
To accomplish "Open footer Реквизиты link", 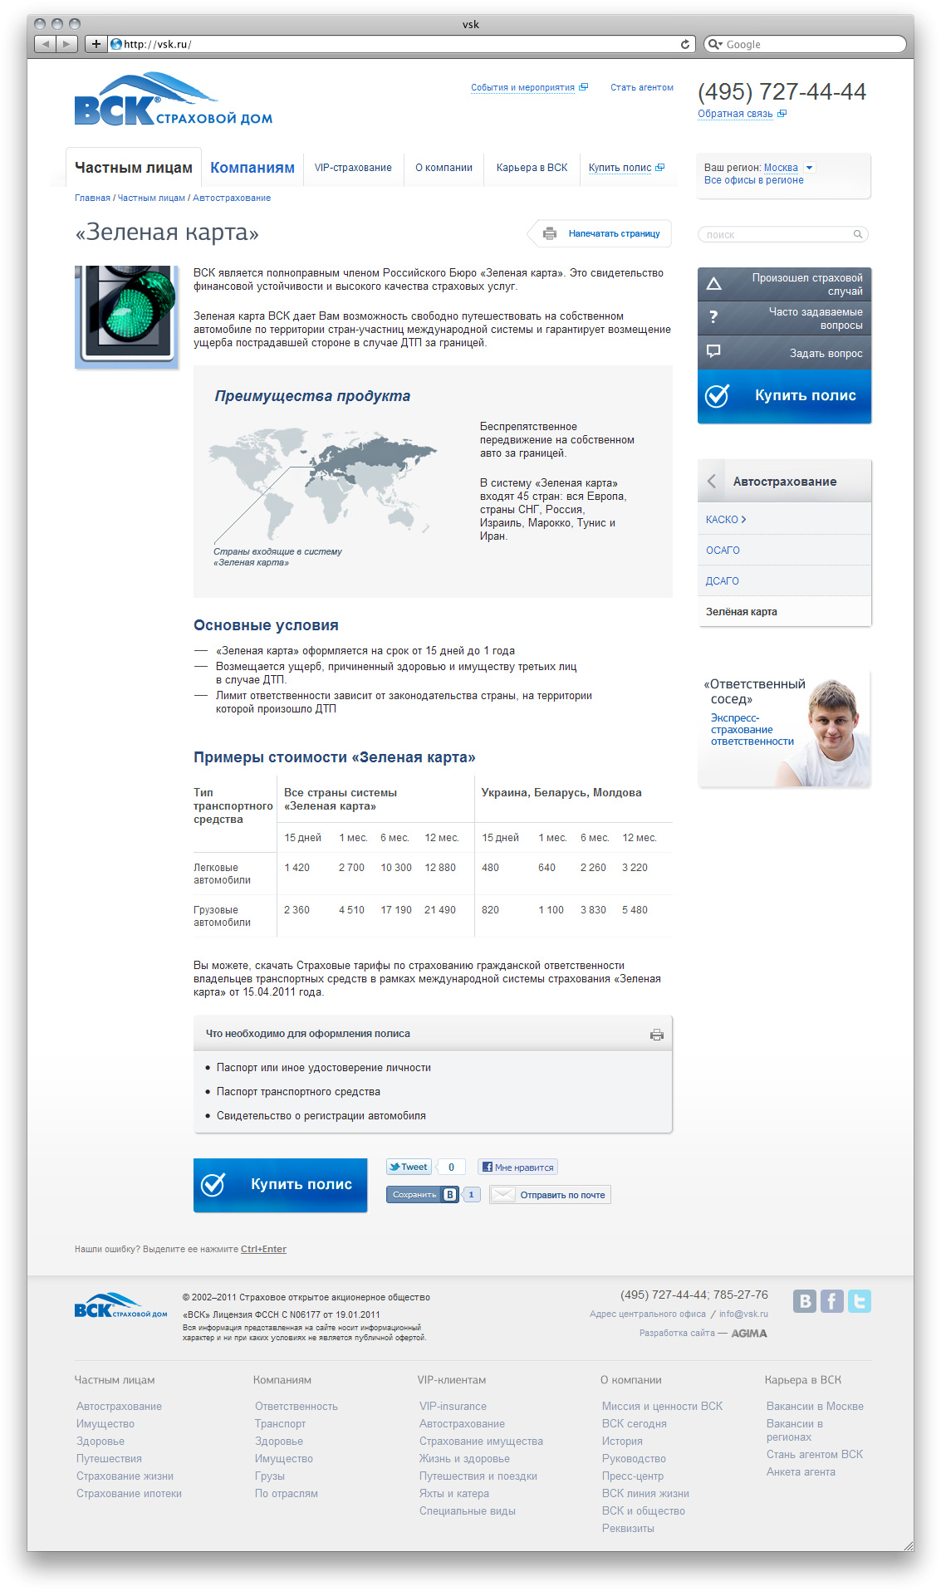I will tap(628, 1528).
